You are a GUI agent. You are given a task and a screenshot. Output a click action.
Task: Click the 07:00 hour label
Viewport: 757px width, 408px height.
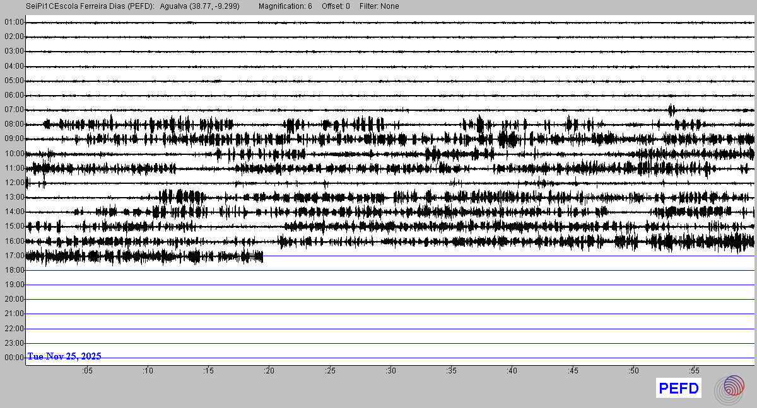point(13,110)
